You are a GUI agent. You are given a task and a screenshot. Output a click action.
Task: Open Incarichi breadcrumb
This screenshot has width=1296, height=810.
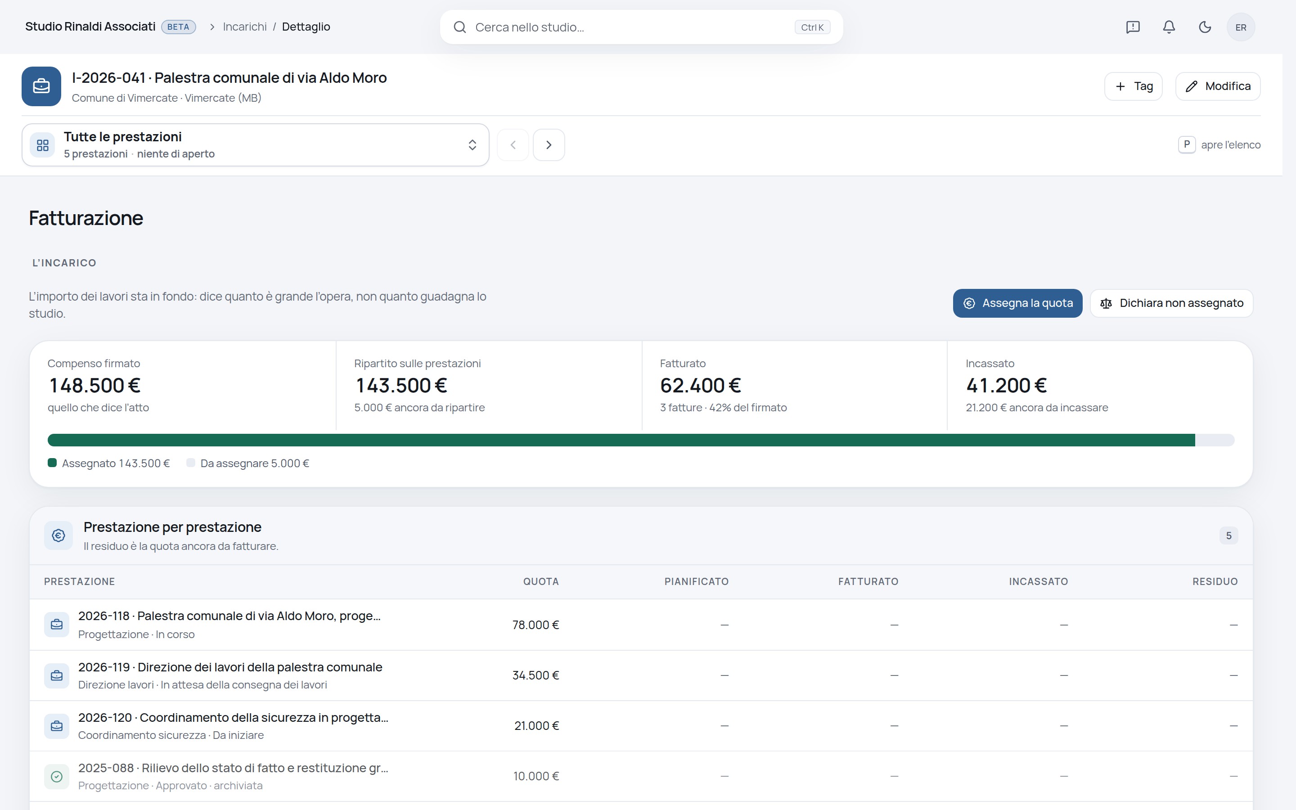point(245,27)
